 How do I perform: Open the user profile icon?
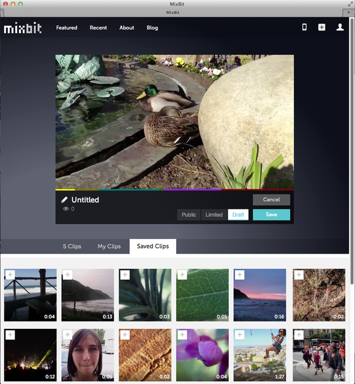340,27
